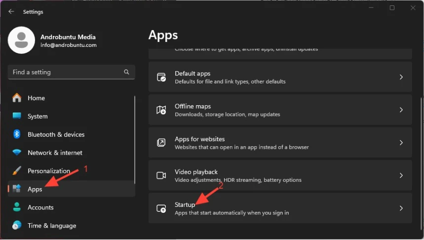Click the back arrow in Settings header
424x240 pixels.
click(11, 11)
